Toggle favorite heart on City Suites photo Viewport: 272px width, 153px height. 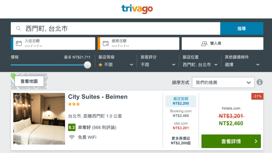pos(18,98)
